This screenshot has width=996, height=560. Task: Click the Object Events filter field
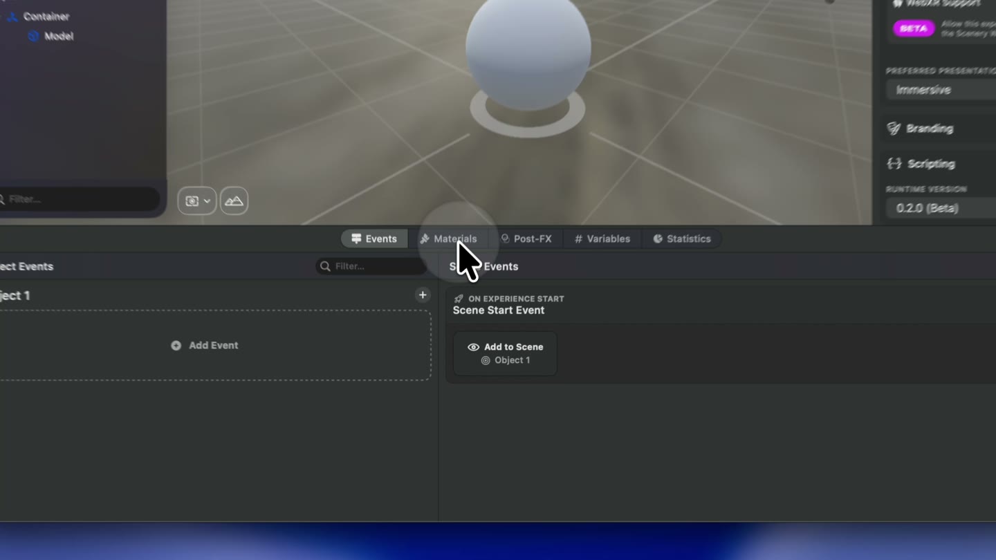point(371,266)
